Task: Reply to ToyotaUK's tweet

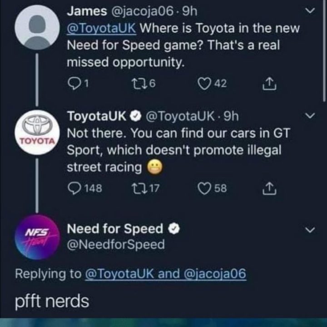Action: [73, 188]
